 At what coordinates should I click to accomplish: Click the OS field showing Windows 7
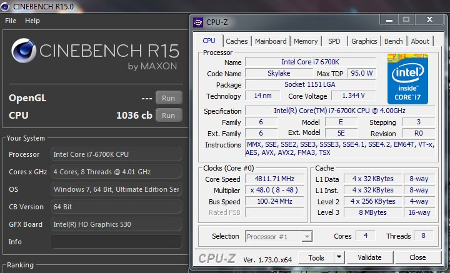coord(116,189)
